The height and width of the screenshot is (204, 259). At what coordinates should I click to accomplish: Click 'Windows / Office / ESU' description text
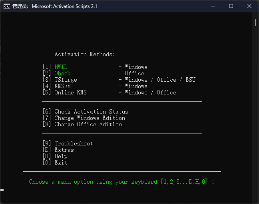[x=160, y=80]
